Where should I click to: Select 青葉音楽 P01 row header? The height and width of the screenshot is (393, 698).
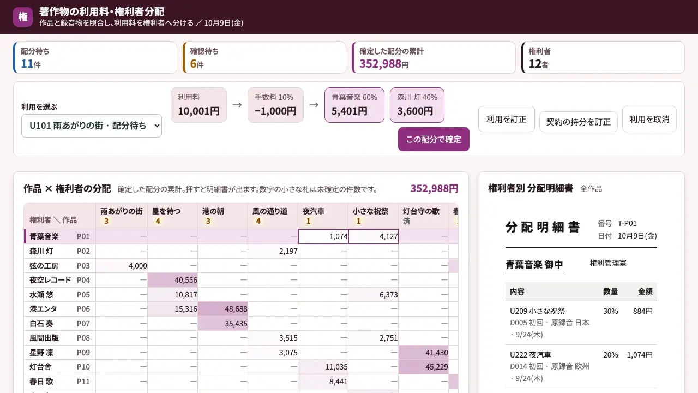click(x=60, y=236)
